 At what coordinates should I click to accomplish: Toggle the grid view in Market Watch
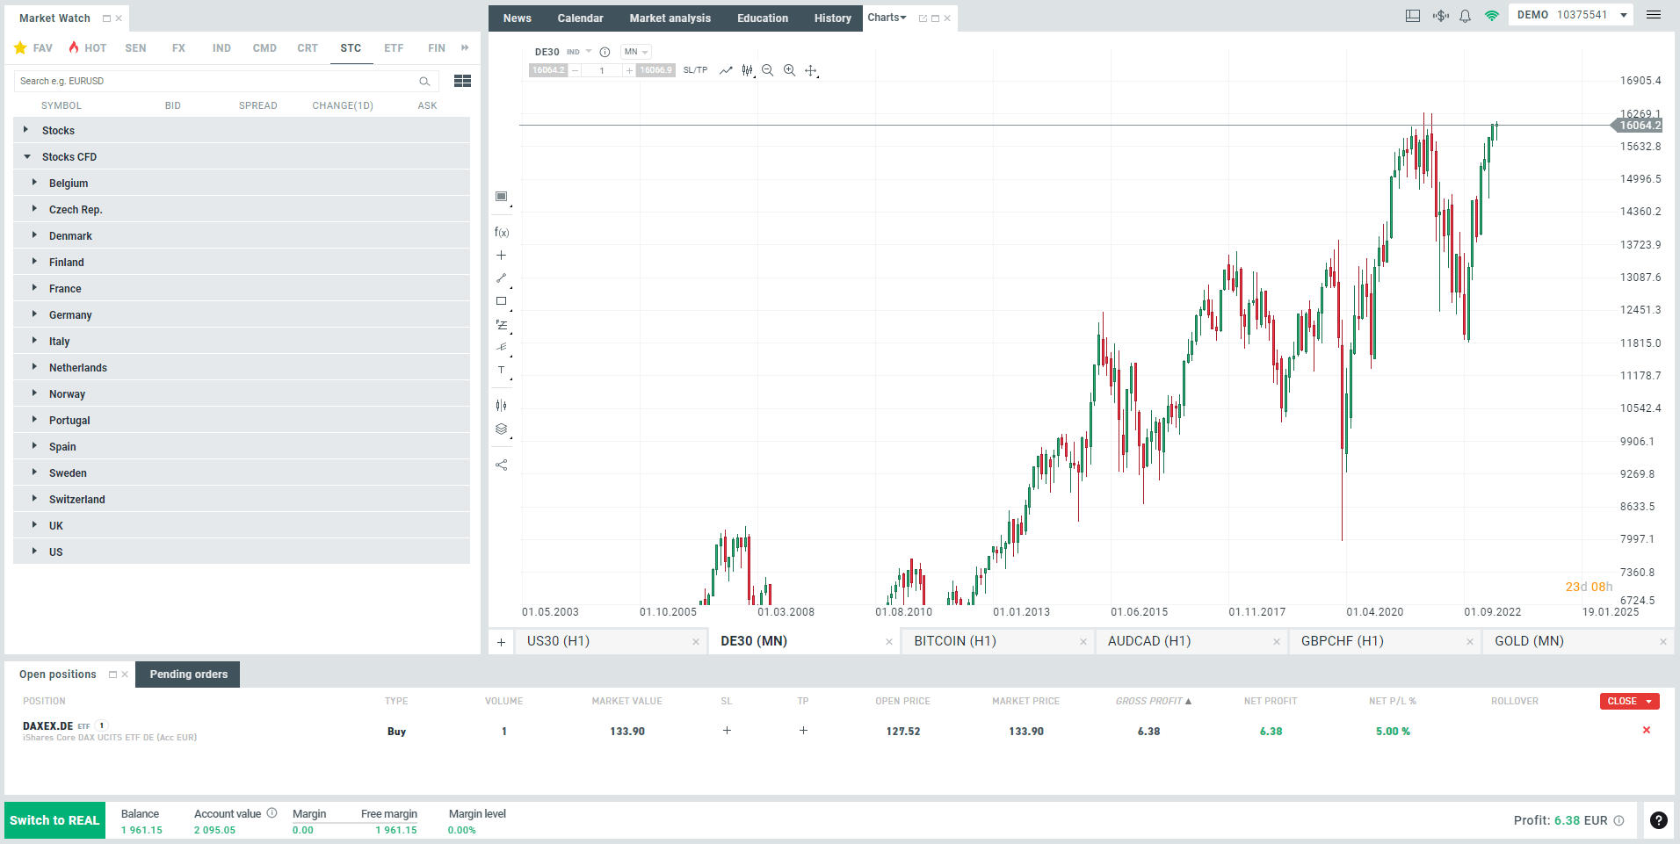pos(462,81)
